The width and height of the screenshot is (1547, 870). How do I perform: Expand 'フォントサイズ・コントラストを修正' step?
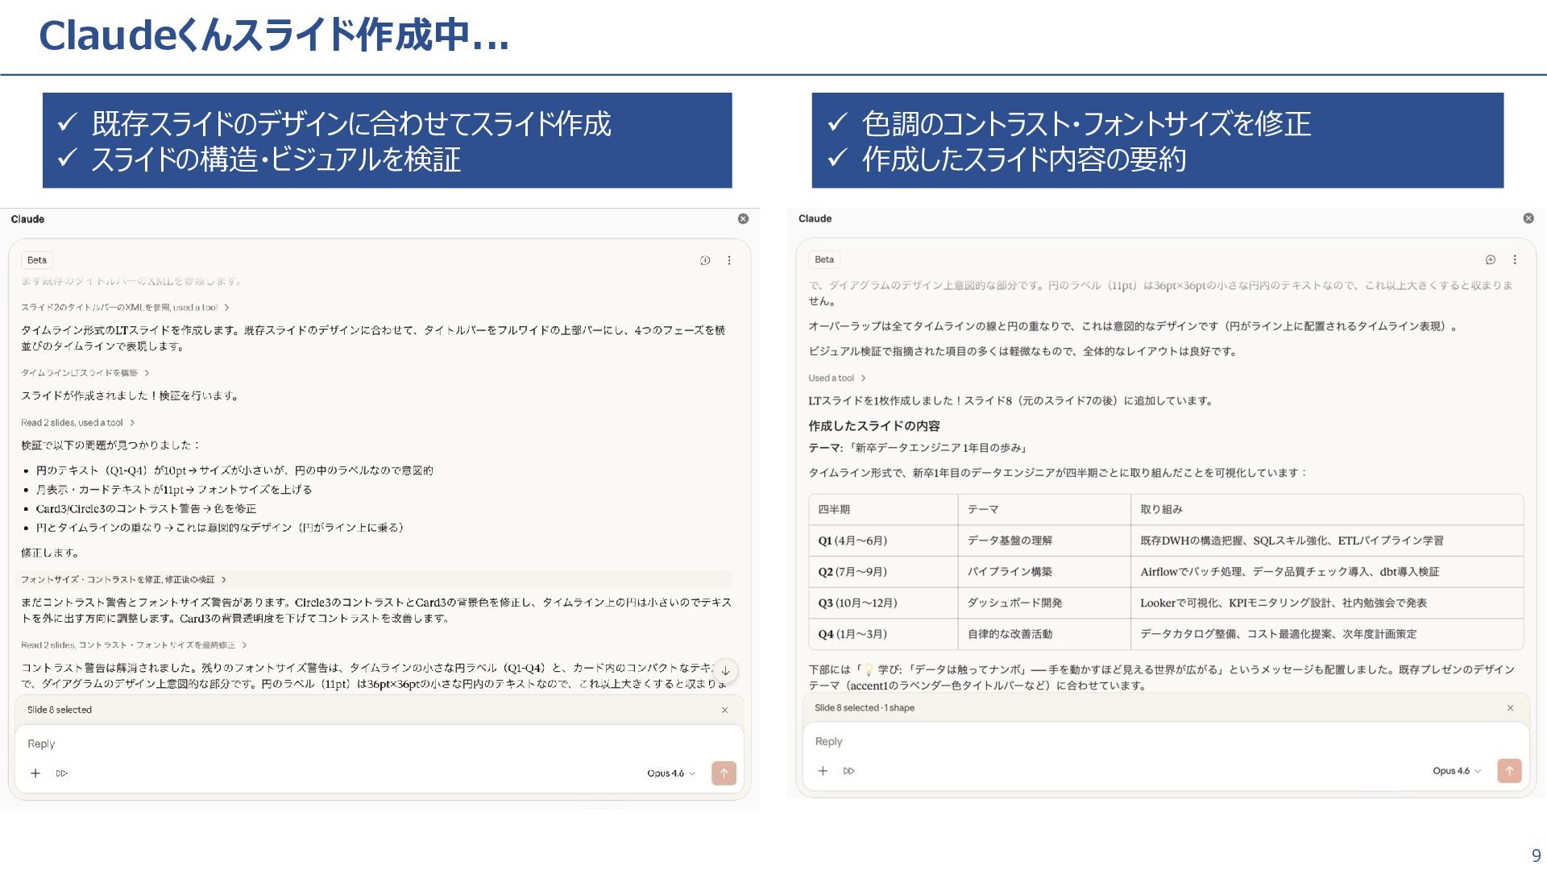coord(122,579)
